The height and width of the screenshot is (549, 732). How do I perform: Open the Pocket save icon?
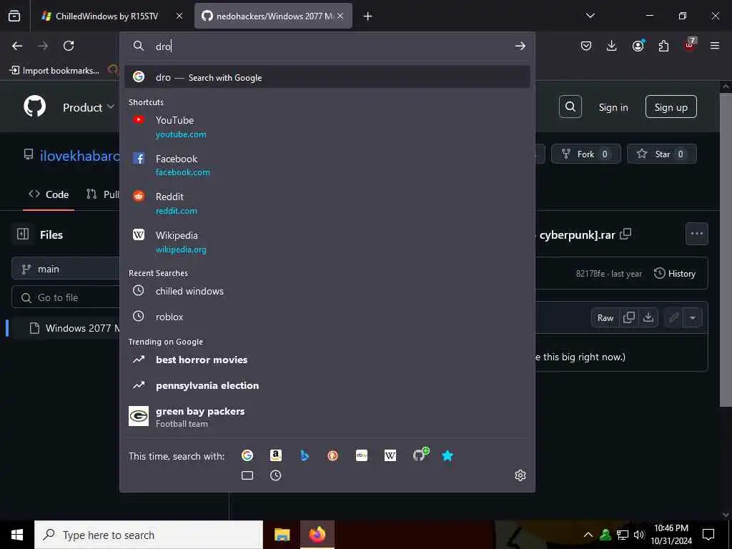(x=586, y=46)
